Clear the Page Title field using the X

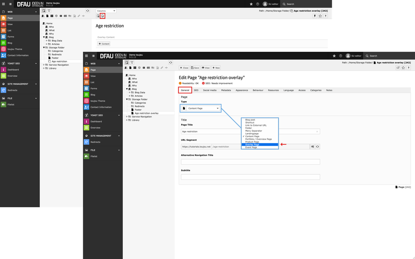pos(317,132)
